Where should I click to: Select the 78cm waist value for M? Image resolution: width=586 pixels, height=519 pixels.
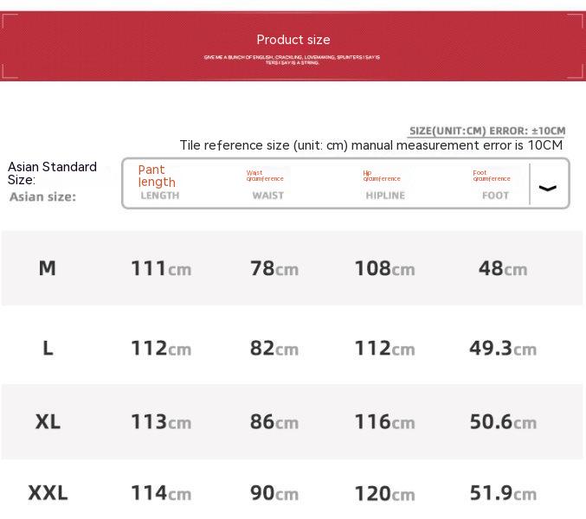[x=274, y=268]
